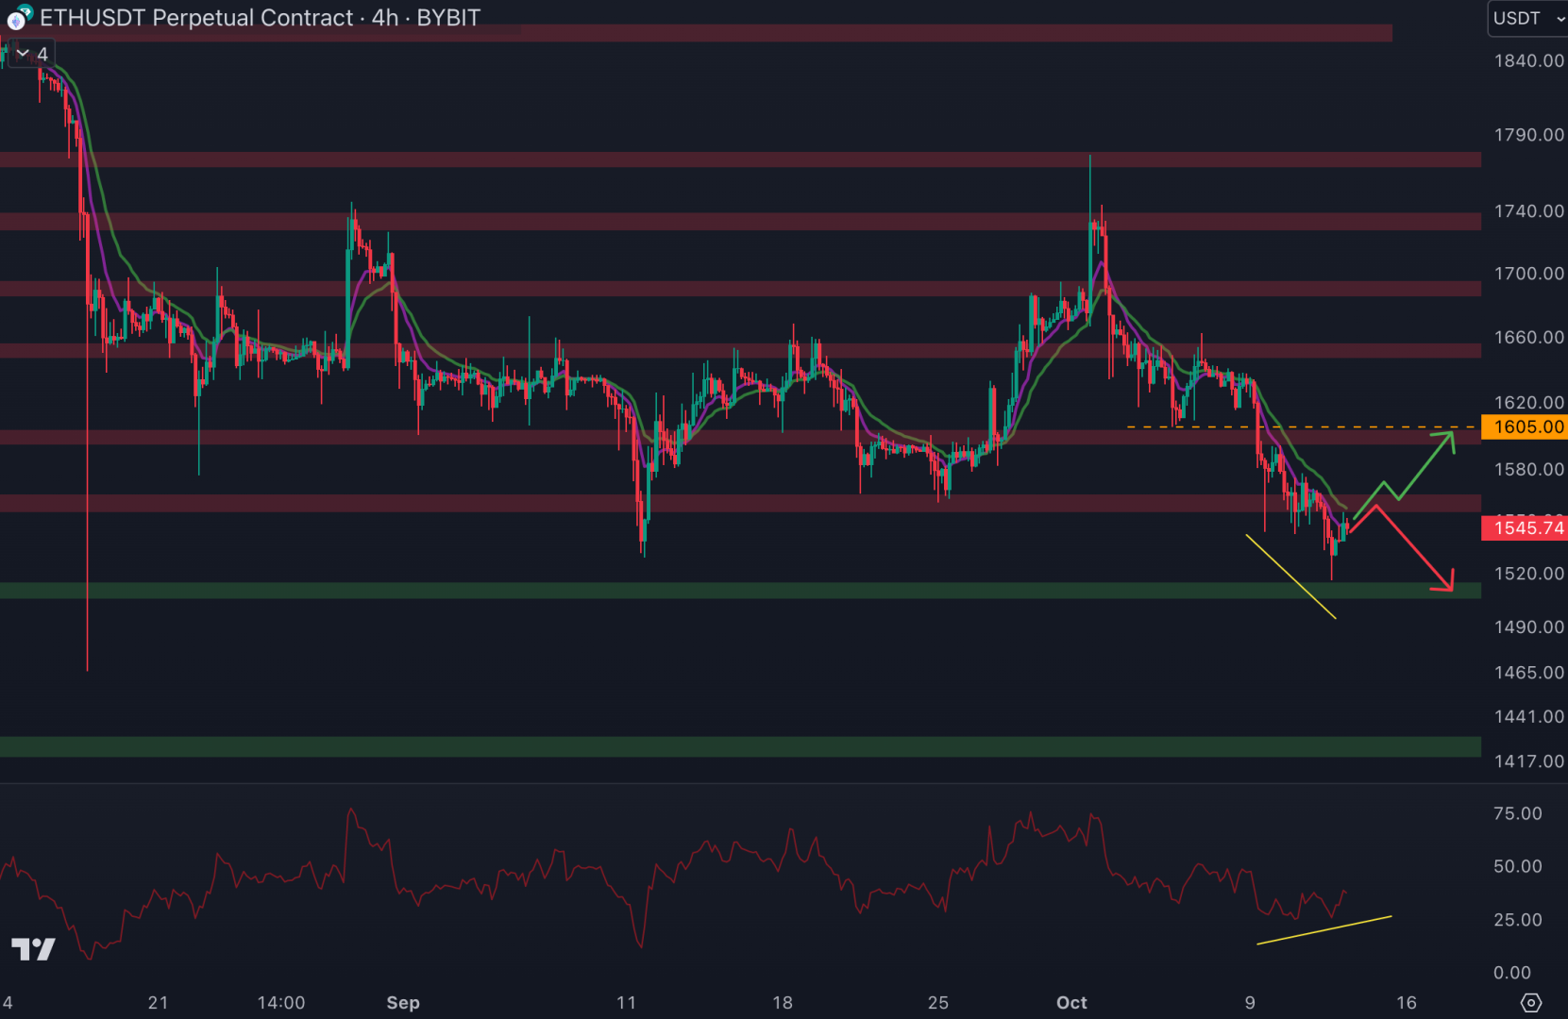Click the RSI 75.00 scale value
The width and height of the screenshot is (1568, 1019).
(1517, 813)
